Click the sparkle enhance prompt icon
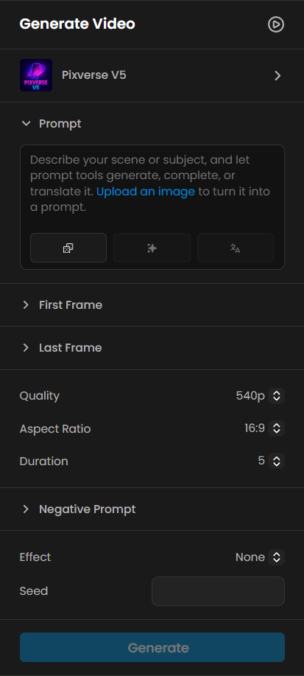 tap(152, 248)
